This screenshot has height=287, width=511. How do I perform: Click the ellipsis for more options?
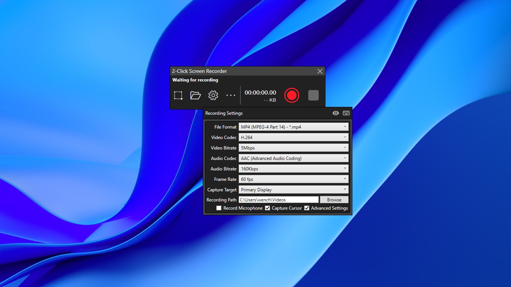click(231, 95)
